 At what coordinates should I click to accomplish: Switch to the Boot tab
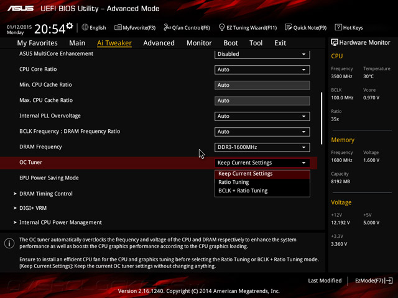point(231,43)
